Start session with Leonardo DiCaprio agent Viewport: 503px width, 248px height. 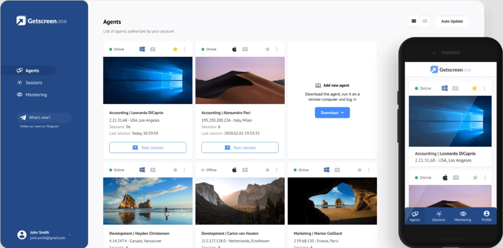(x=148, y=148)
